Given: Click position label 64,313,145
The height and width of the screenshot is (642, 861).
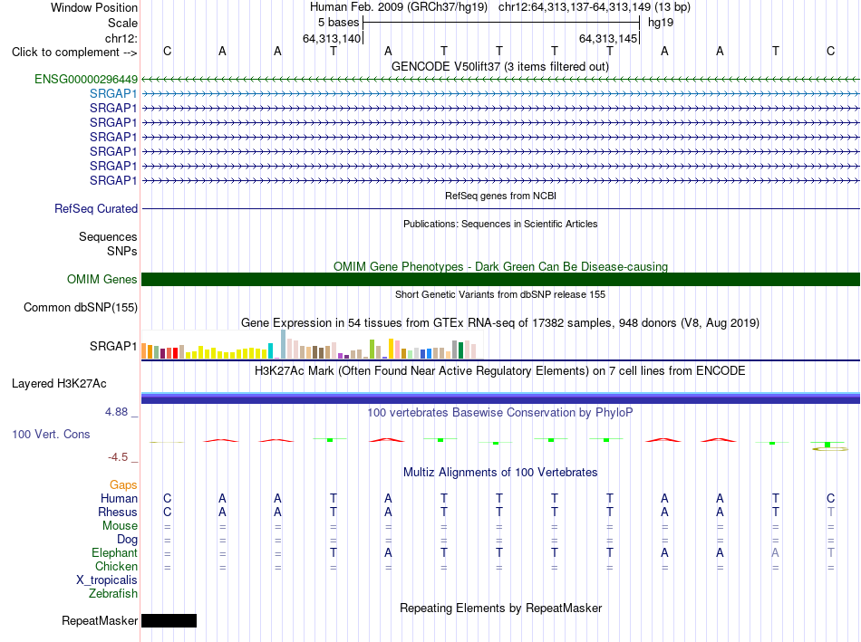Looking at the screenshot, I should (x=608, y=38).
